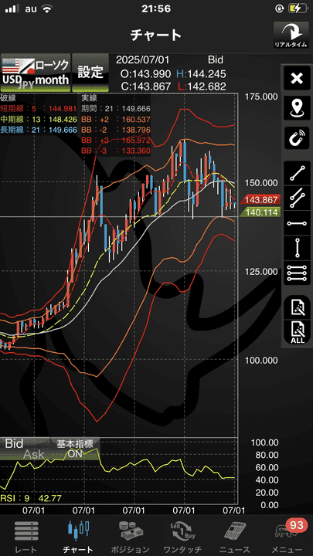Viewport: 313px width, 556px height.
Task: Open the 設定 settings button
Action: [x=90, y=73]
